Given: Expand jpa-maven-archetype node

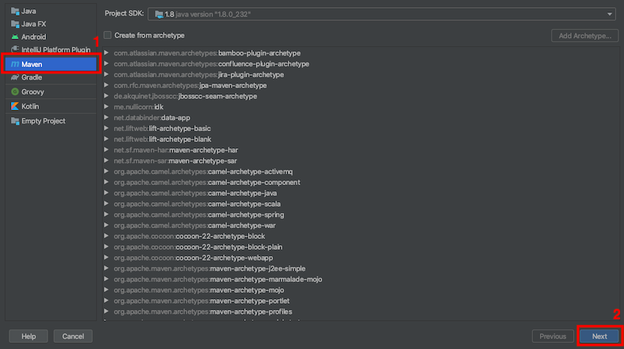Looking at the screenshot, I should pyautogui.click(x=106, y=85).
